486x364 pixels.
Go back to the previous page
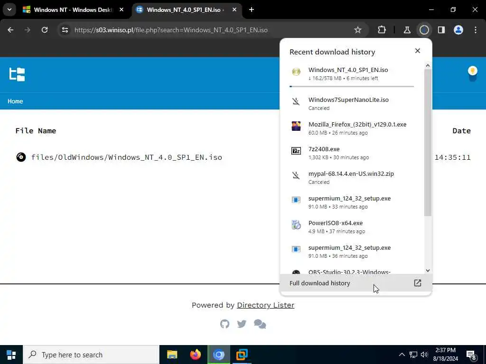click(x=10, y=30)
